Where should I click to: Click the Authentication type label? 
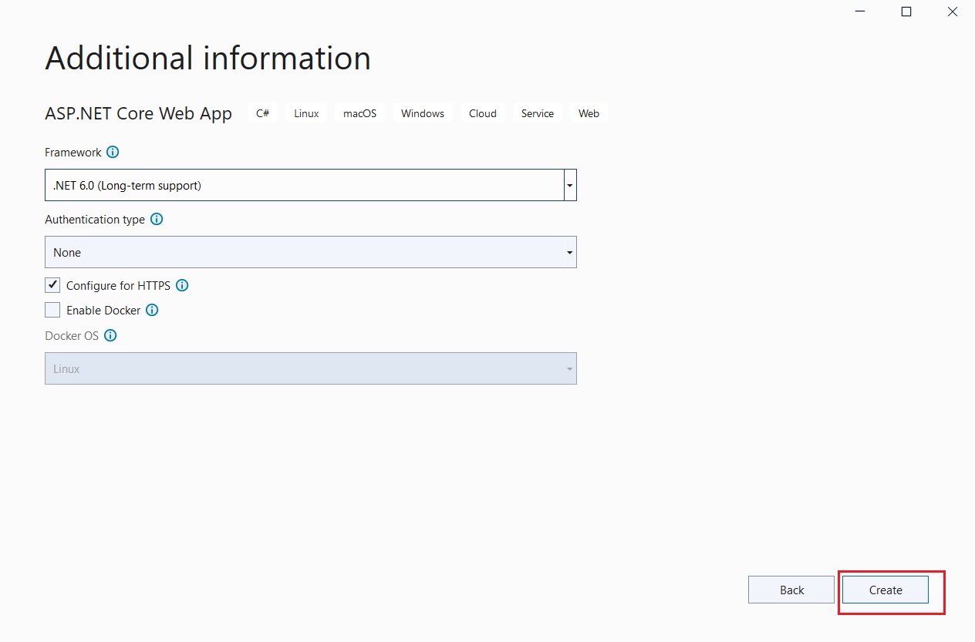point(95,219)
